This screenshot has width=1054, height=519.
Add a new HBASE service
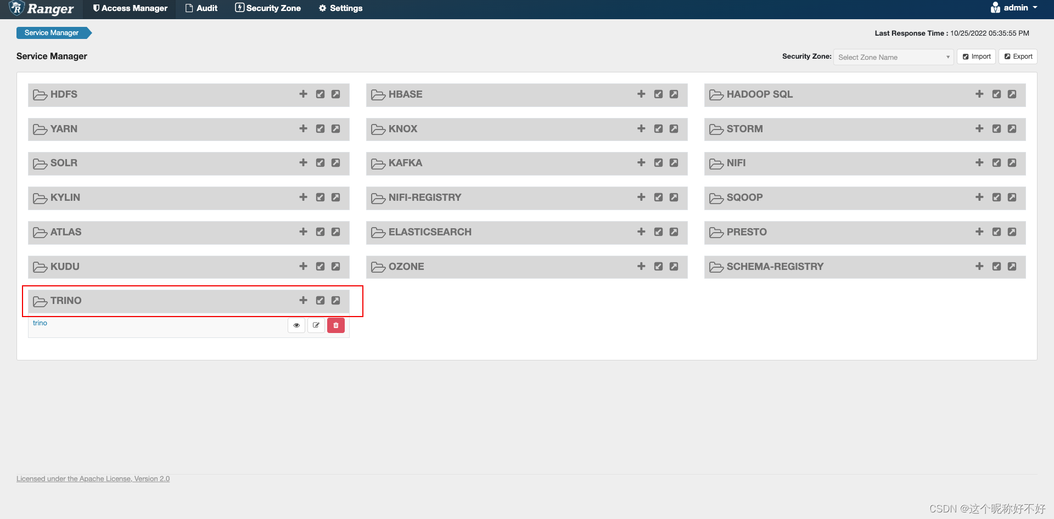[x=641, y=94]
